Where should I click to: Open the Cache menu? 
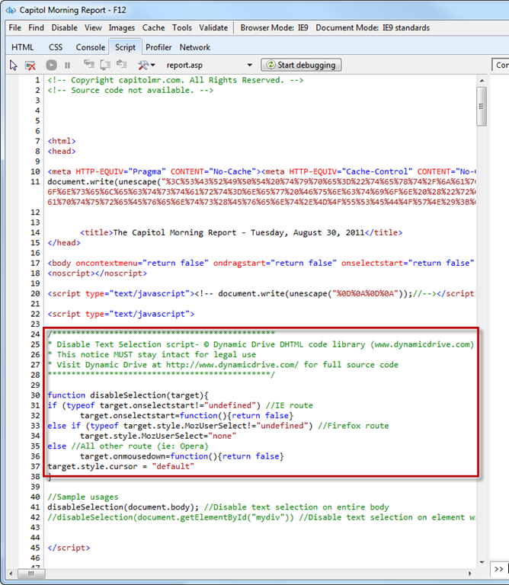153,28
